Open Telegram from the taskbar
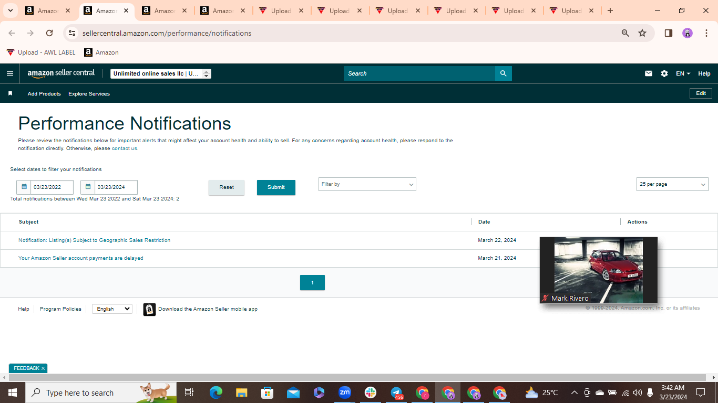The height and width of the screenshot is (403, 718). click(397, 393)
